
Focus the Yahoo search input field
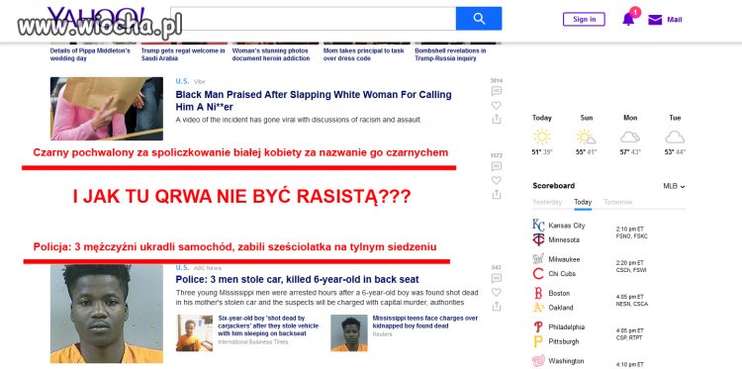point(314,19)
